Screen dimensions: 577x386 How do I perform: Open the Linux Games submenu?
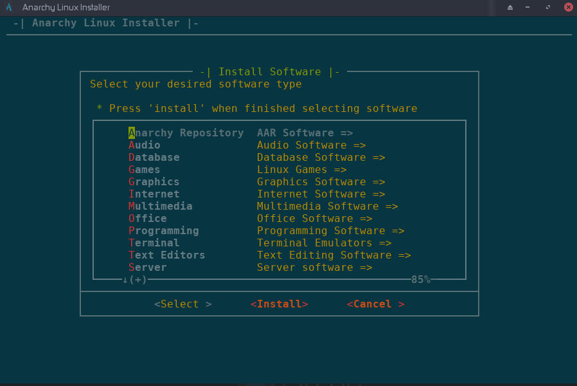click(x=303, y=169)
